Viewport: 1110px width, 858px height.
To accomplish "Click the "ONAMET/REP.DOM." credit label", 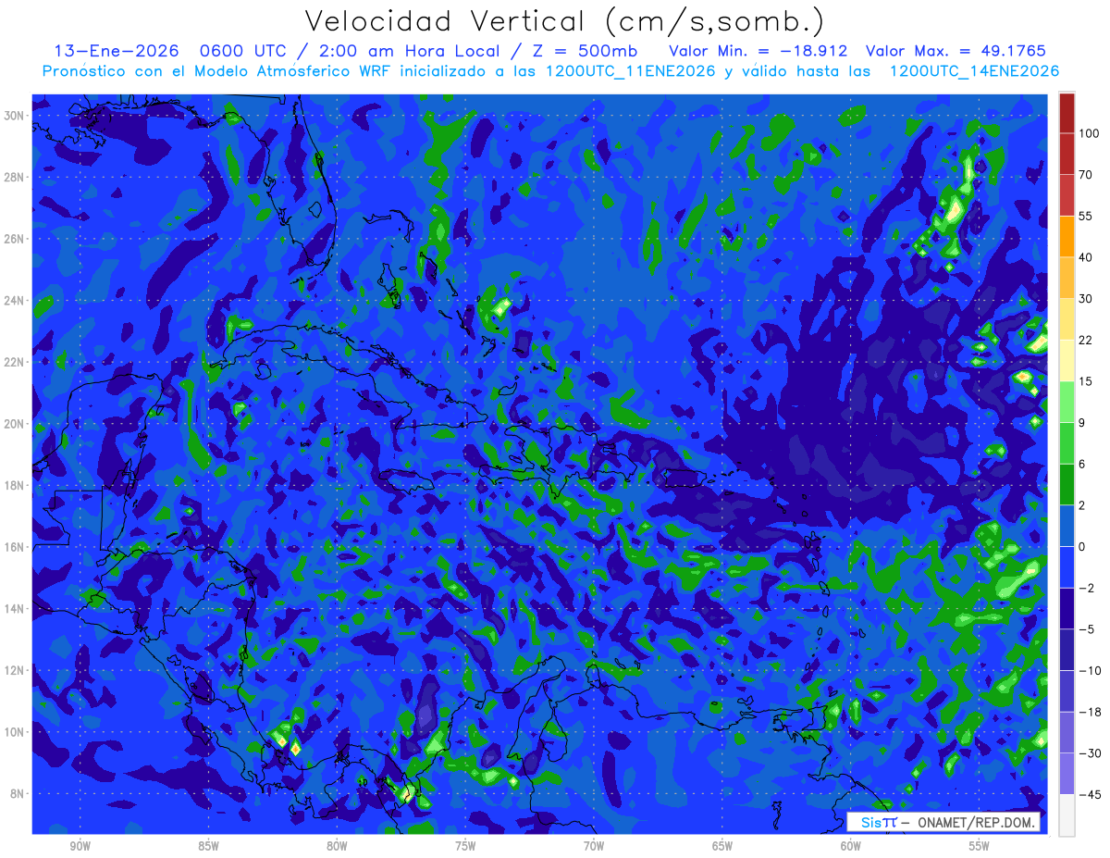I will [x=977, y=822].
